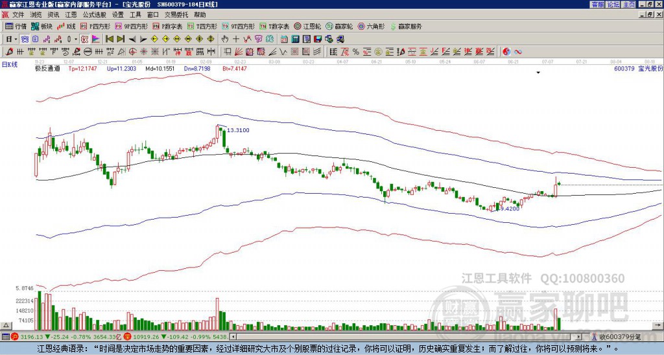
Task: Select the Gann fan lines tool
Action: click(x=239, y=52)
